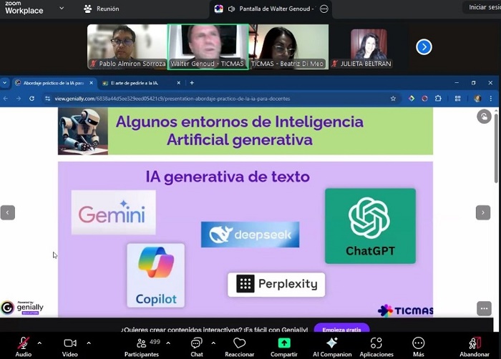
Task: Open the Chat panel
Action: click(x=196, y=344)
